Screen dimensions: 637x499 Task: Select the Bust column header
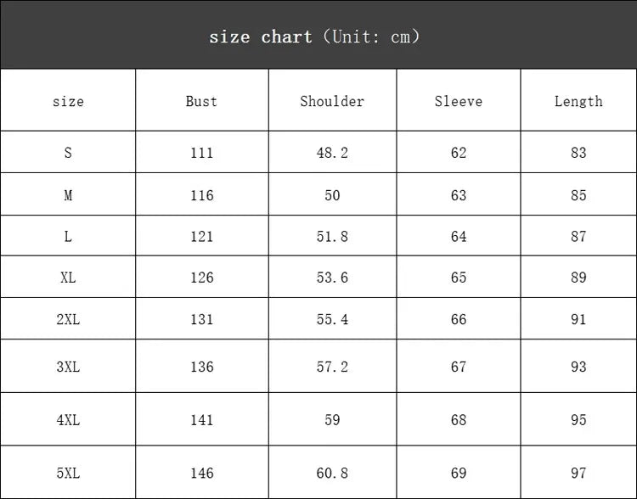click(x=201, y=101)
